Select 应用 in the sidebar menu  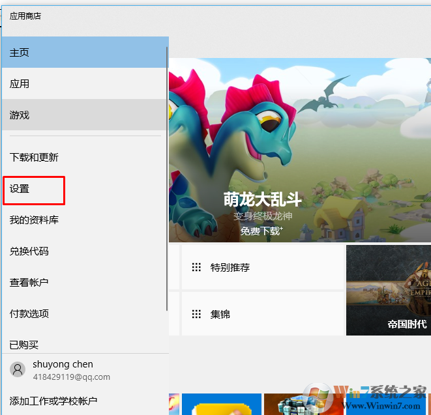point(85,83)
